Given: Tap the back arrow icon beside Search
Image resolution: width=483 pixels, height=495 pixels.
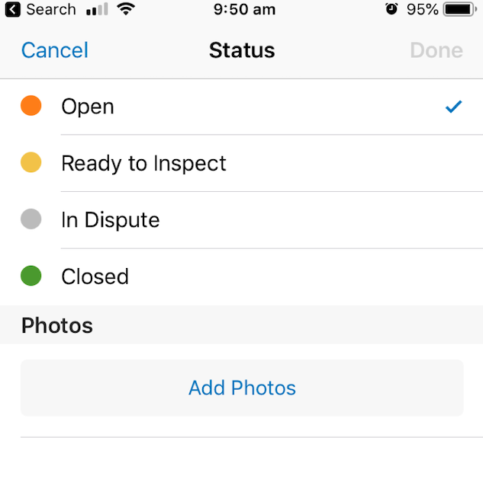Looking at the screenshot, I should click(x=13, y=9).
